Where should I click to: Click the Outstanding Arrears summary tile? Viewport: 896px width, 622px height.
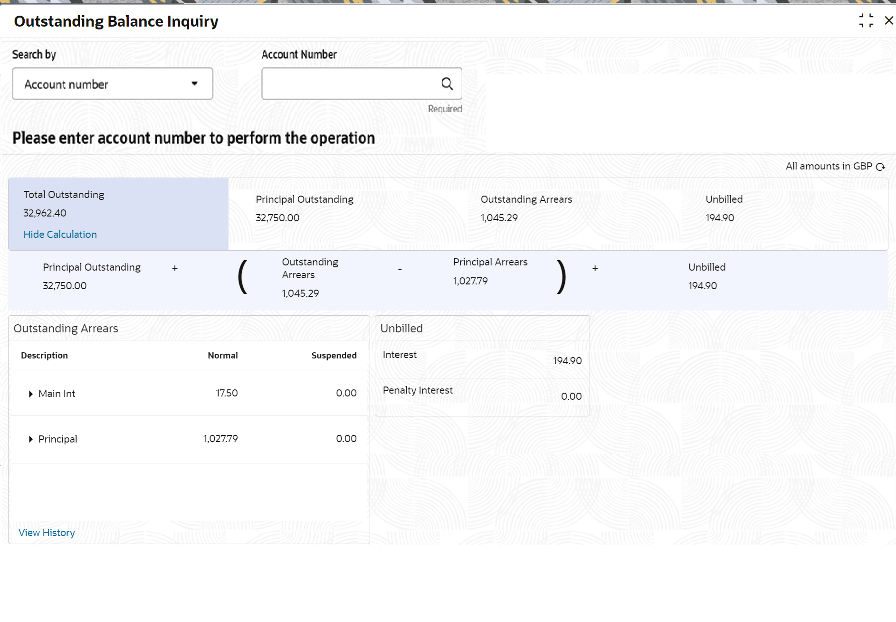click(x=526, y=209)
